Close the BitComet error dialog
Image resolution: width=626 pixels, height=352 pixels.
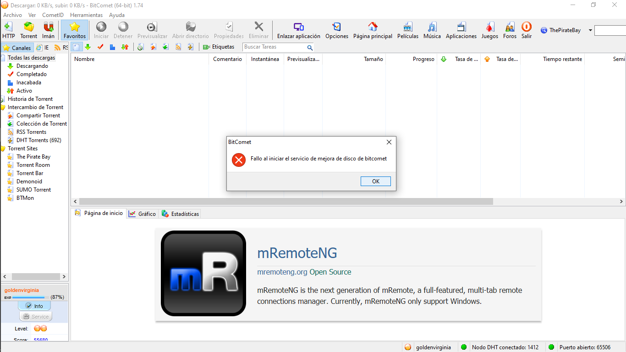pyautogui.click(x=389, y=142)
